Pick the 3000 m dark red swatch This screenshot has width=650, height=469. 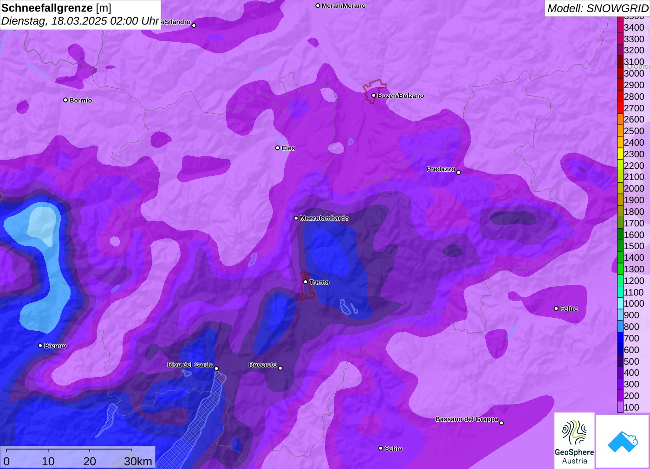pos(620,73)
